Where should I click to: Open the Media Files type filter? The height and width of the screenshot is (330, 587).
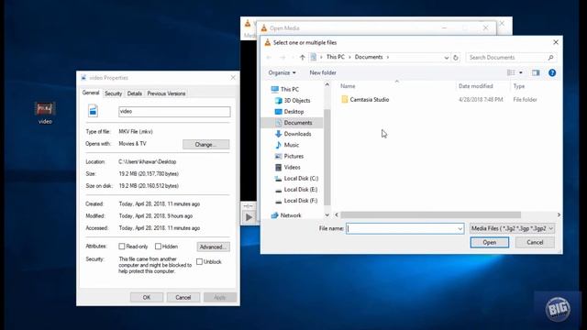tap(512, 228)
